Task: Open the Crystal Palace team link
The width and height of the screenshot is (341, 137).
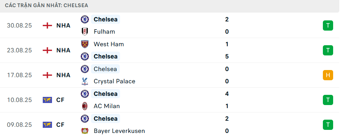Action: pyautogui.click(x=114, y=81)
